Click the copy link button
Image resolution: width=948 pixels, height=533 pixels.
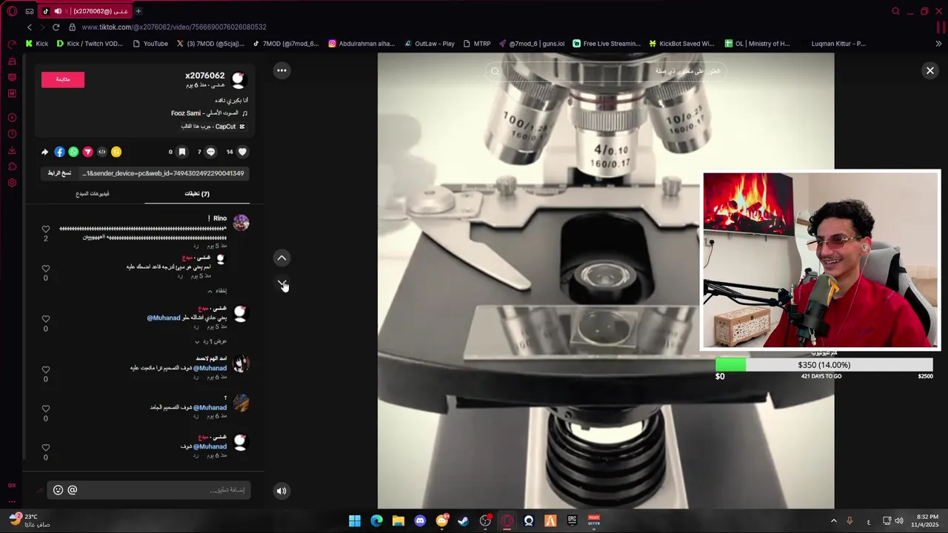pyautogui.click(x=59, y=173)
